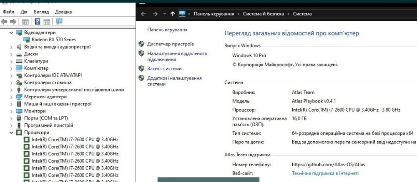Open Технічна підтримка в Інтернеті link
The height and width of the screenshot is (182, 417).
[325, 173]
